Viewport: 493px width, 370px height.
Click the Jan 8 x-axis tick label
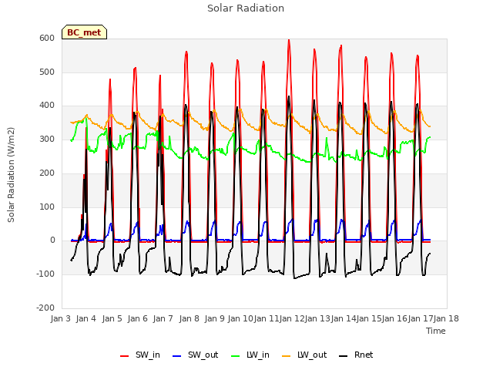coord(189,318)
